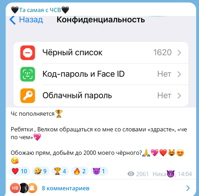The height and width of the screenshot is (196, 199).
Task: Toggle the purple devil reaction with 1
Action: pos(99,171)
